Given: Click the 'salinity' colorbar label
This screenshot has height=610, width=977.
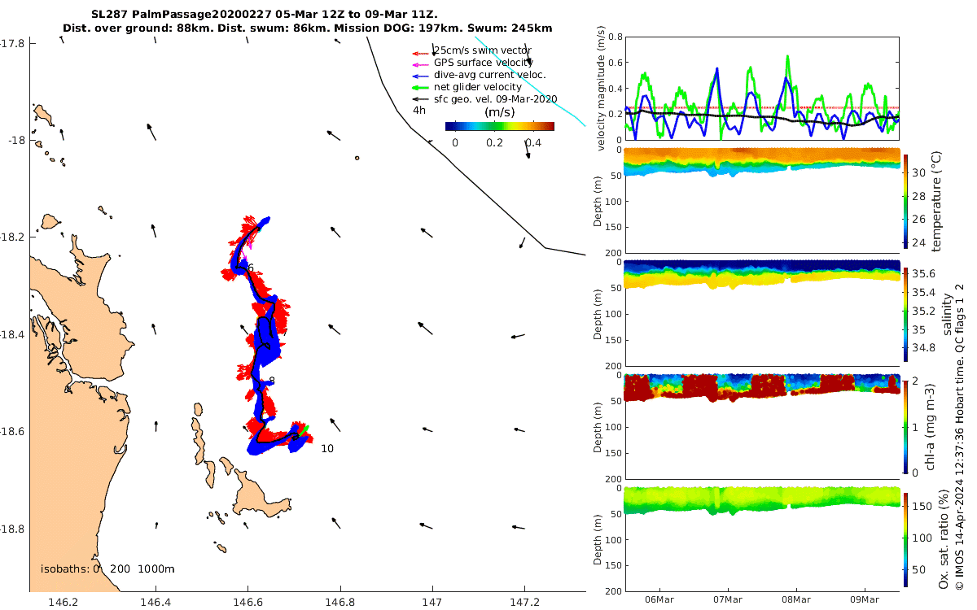Looking at the screenshot, I should click(x=946, y=313).
